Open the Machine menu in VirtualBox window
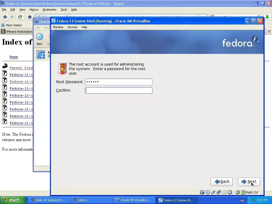This screenshot has width=272, height=204. coord(58,27)
